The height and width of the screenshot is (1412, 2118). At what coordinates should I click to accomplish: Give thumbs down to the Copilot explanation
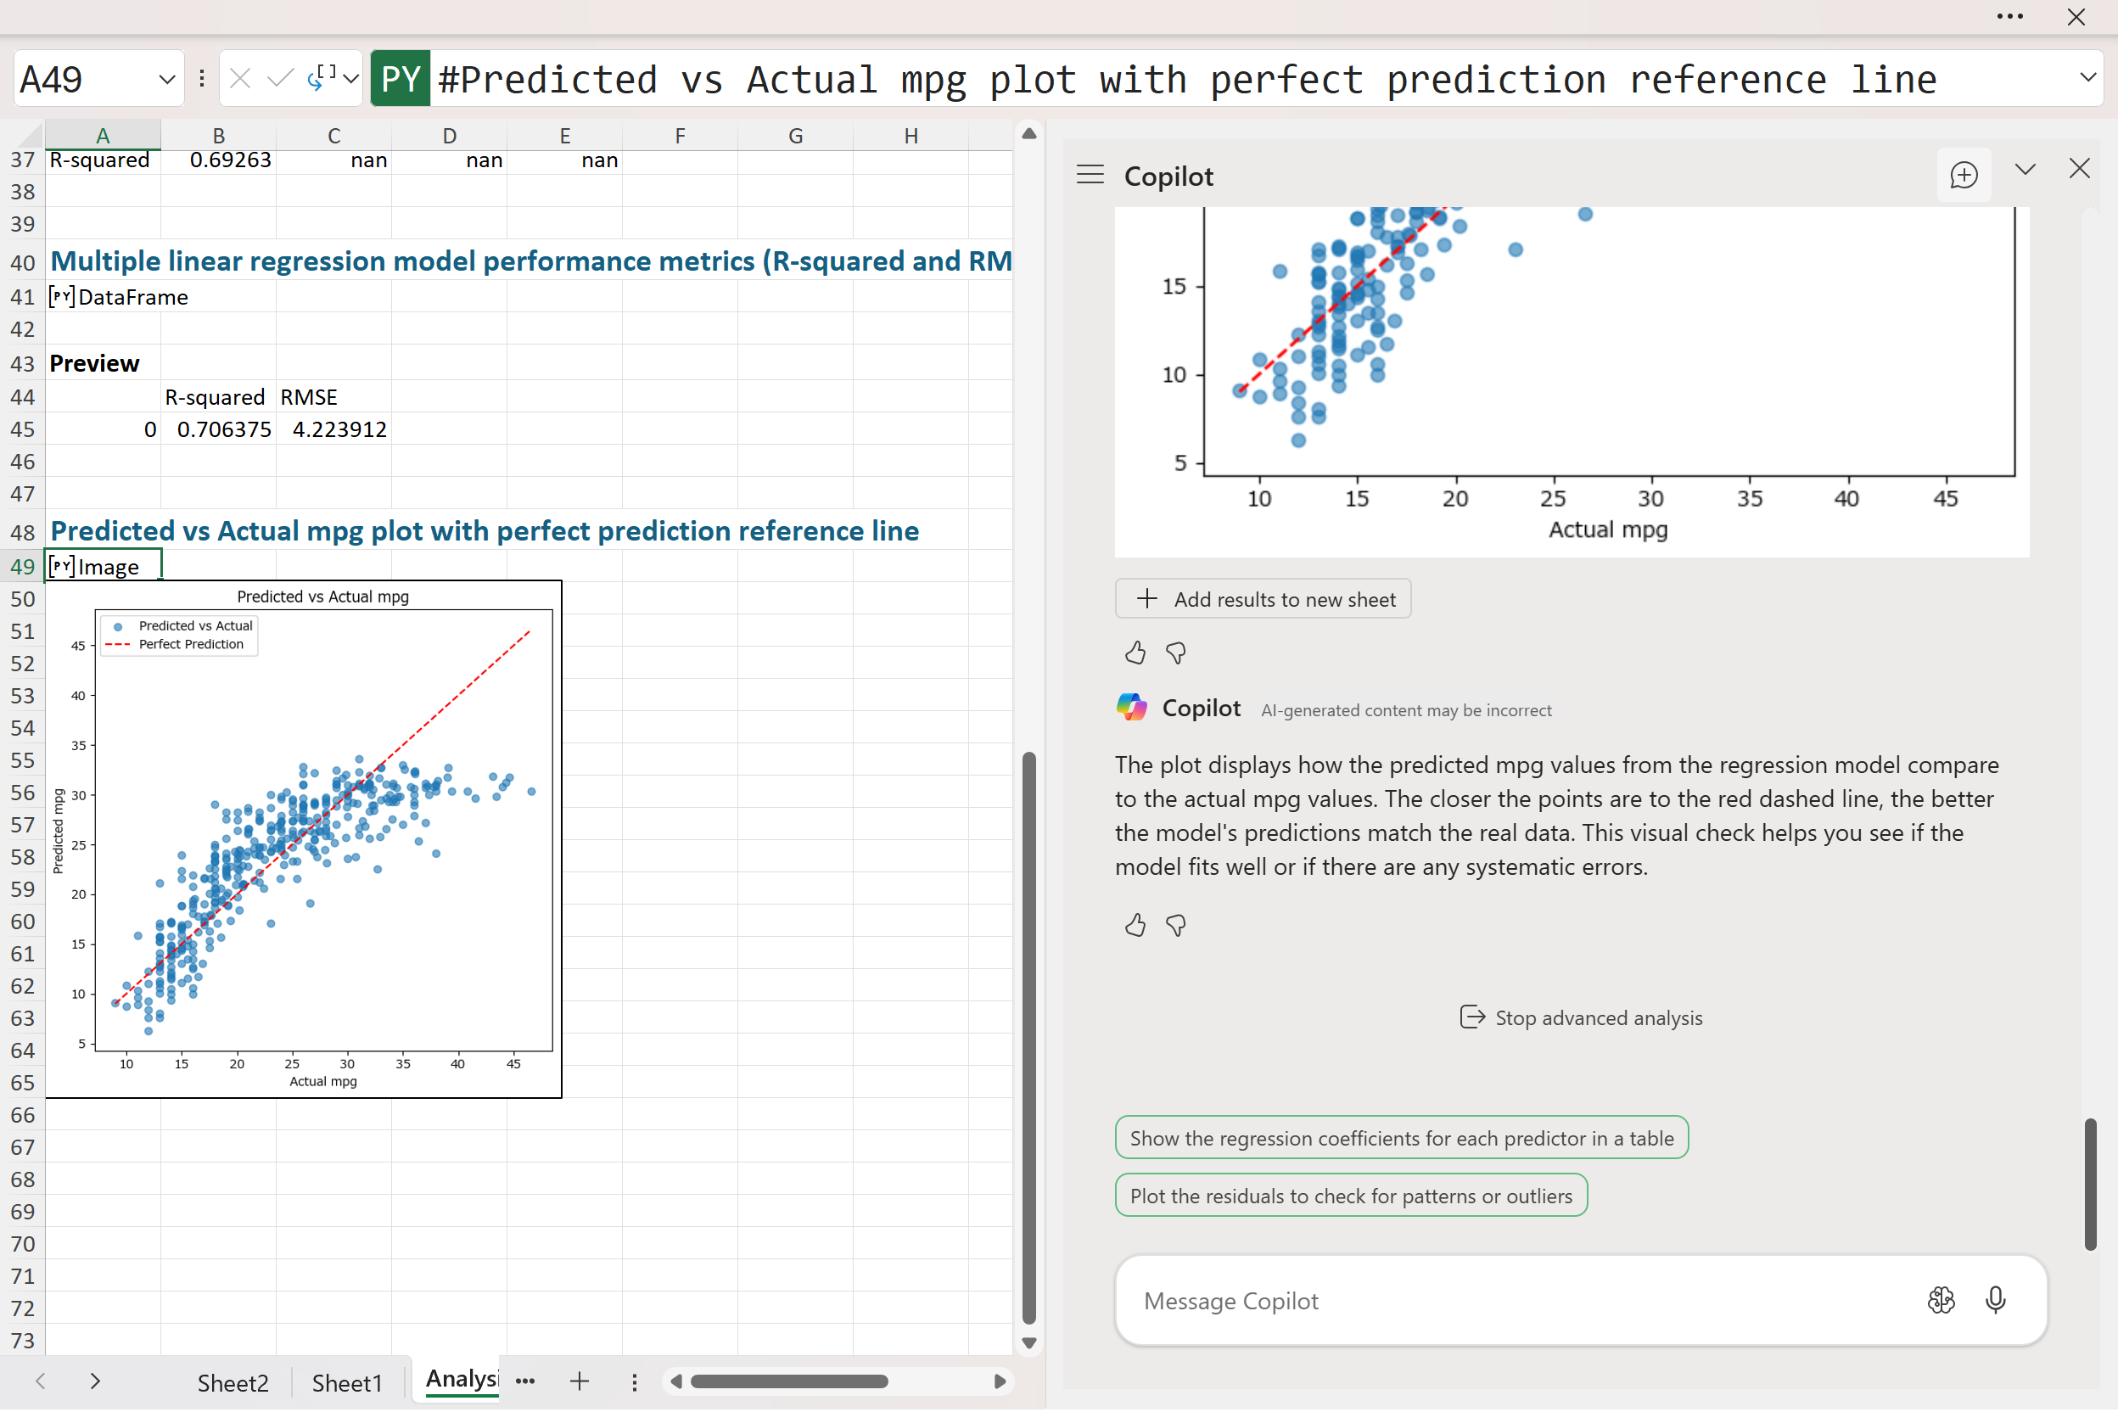tap(1176, 925)
